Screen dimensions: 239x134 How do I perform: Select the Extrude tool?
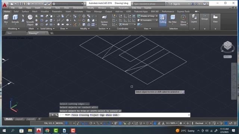[x=15, y=19]
